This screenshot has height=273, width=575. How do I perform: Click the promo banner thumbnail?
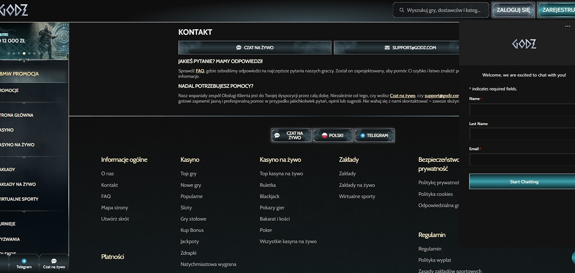coord(34,40)
